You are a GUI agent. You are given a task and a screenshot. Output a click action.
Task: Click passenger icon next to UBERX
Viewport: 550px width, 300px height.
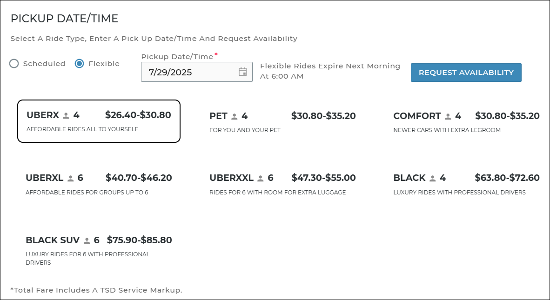tap(66, 115)
